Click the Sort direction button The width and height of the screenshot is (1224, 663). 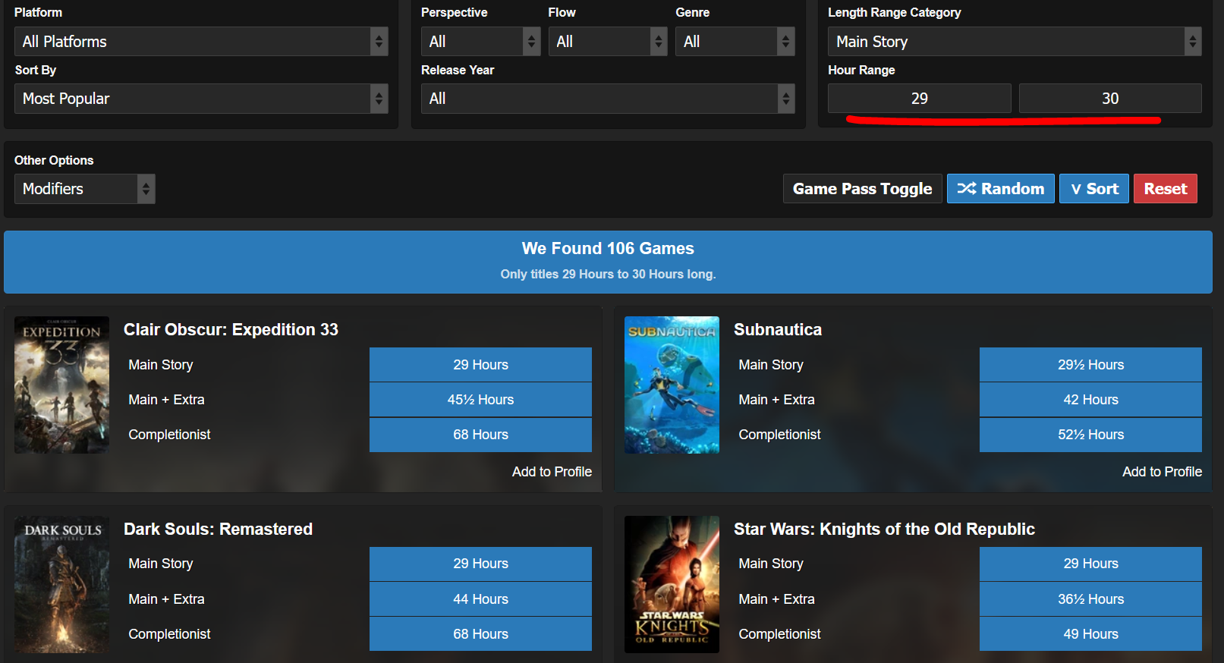pos(1094,189)
